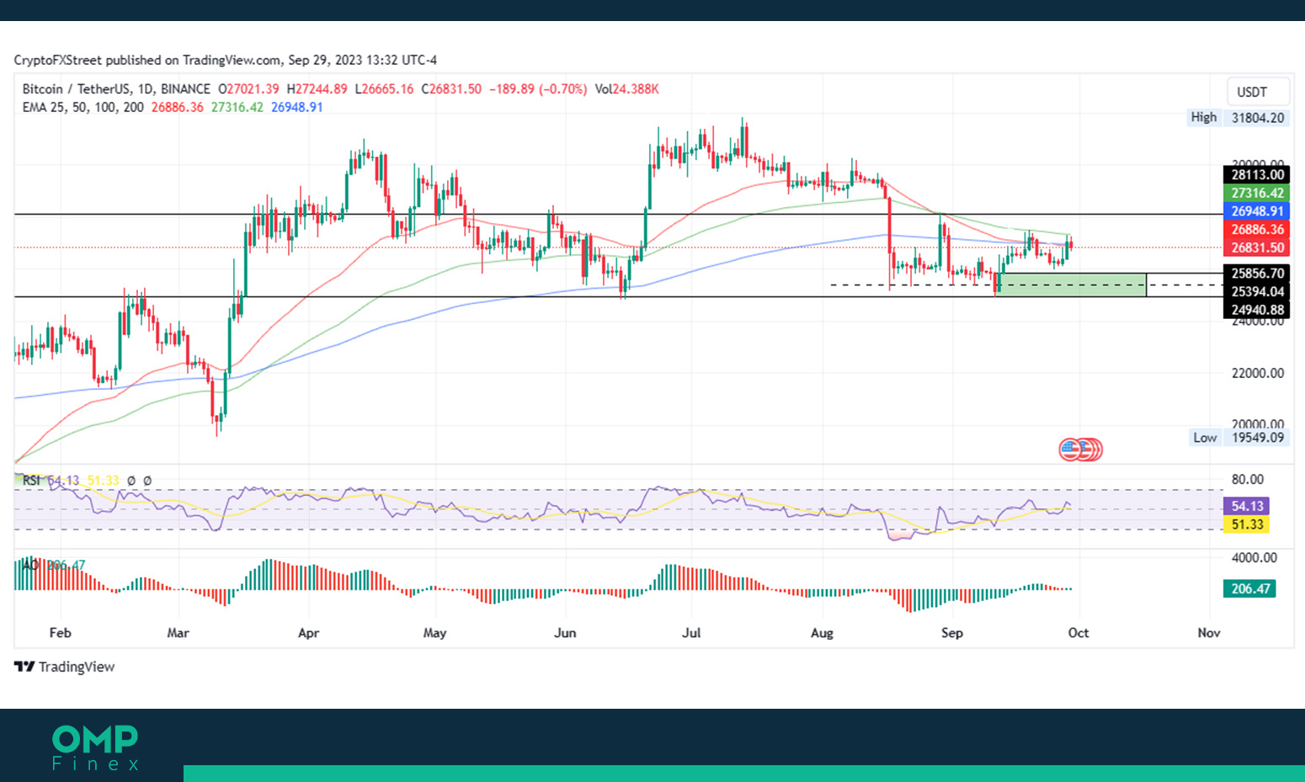The height and width of the screenshot is (782, 1305).
Task: Click the blue 26948.91 EMA price tag
Action: pos(1256,211)
